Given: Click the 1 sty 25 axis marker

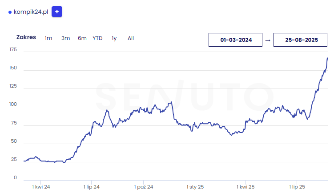Looking at the screenshot, I should [x=195, y=187].
